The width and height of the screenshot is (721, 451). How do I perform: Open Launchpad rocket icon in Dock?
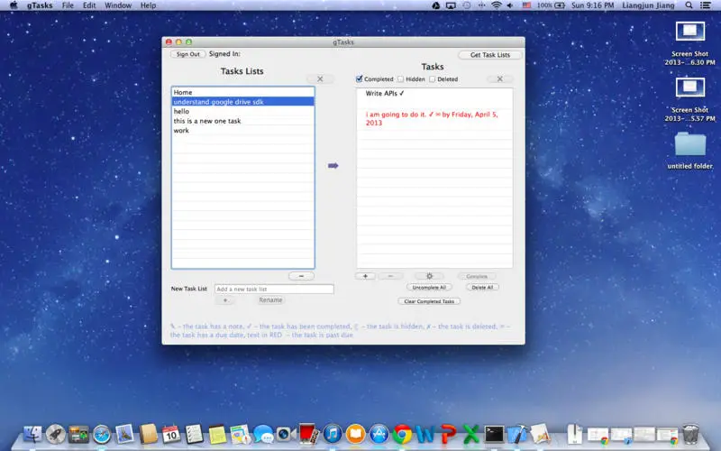56,434
